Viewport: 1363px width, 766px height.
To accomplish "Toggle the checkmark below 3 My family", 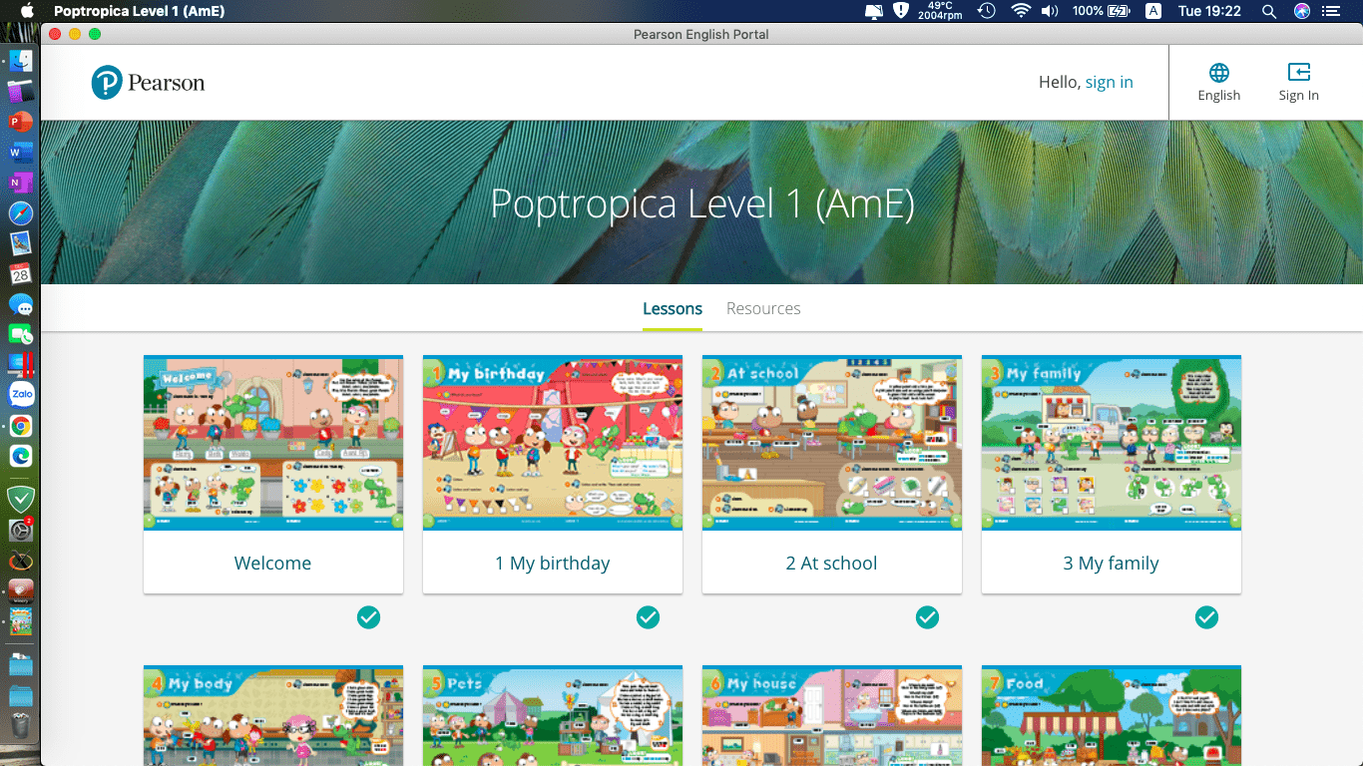I will pyautogui.click(x=1206, y=617).
